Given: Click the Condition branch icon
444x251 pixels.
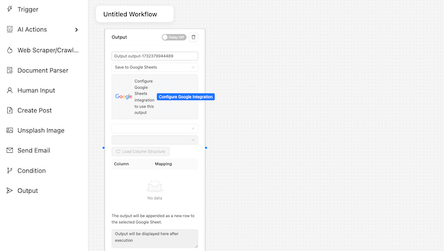Looking at the screenshot, I should coord(10,171).
